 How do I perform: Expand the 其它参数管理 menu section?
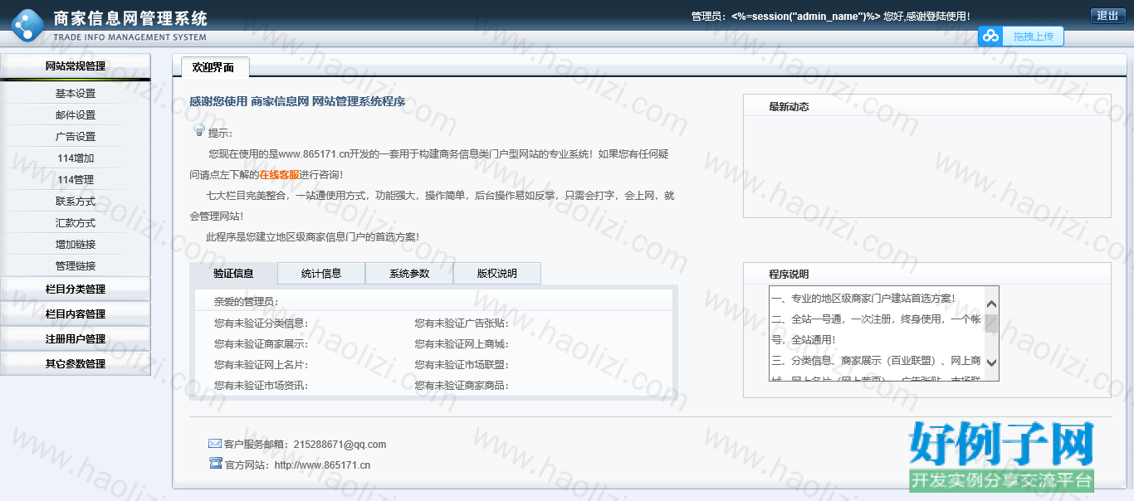coord(76,363)
